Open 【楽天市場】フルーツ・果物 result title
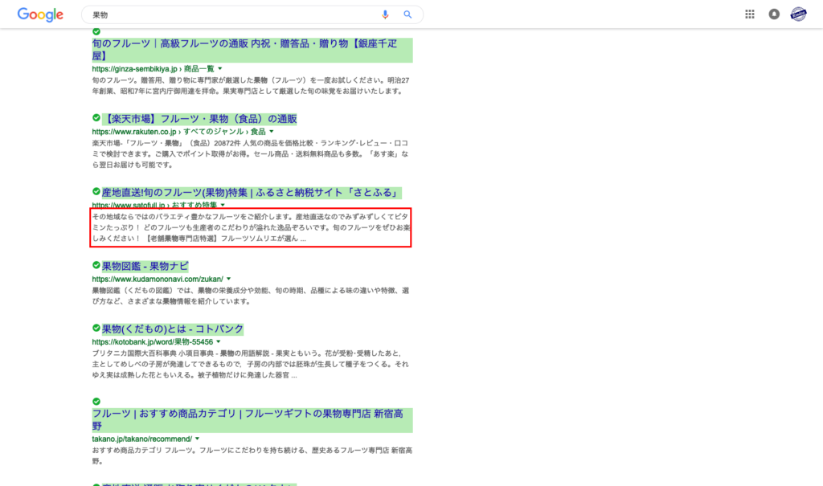Viewport: 823px width, 486px height. 199,119
